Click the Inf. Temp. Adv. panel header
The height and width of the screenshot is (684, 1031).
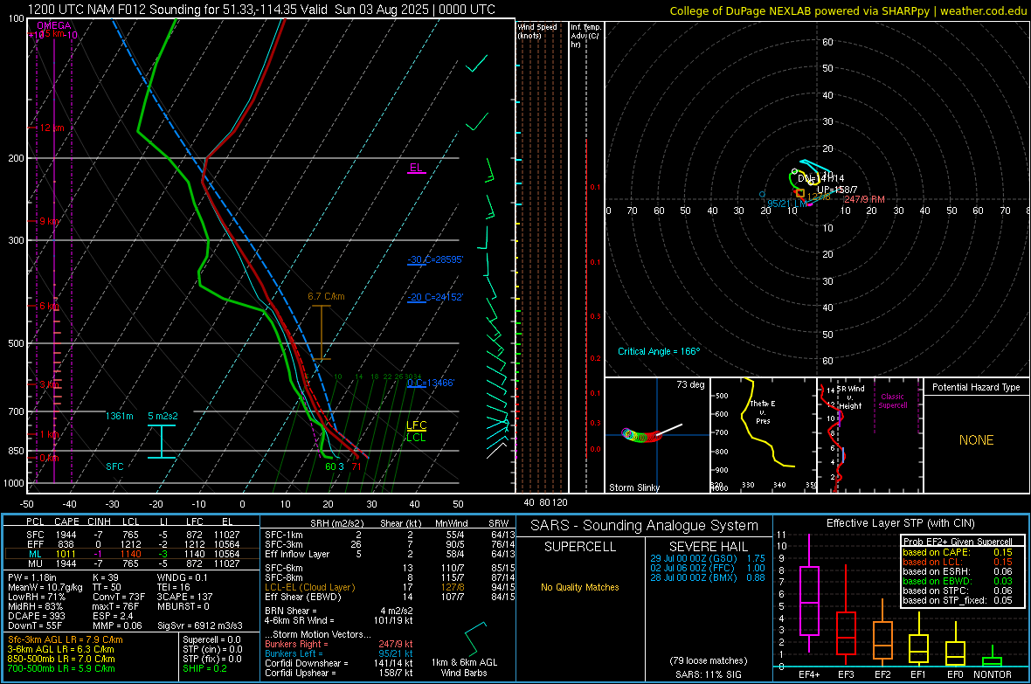tap(585, 36)
